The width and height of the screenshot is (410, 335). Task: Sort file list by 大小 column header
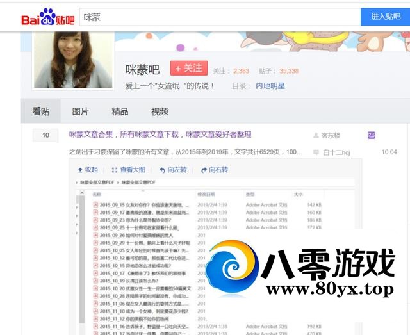point(299,194)
